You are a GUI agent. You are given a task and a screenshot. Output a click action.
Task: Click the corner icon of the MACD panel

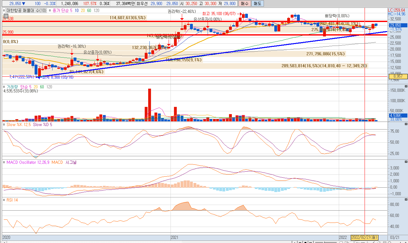(x=405, y=162)
